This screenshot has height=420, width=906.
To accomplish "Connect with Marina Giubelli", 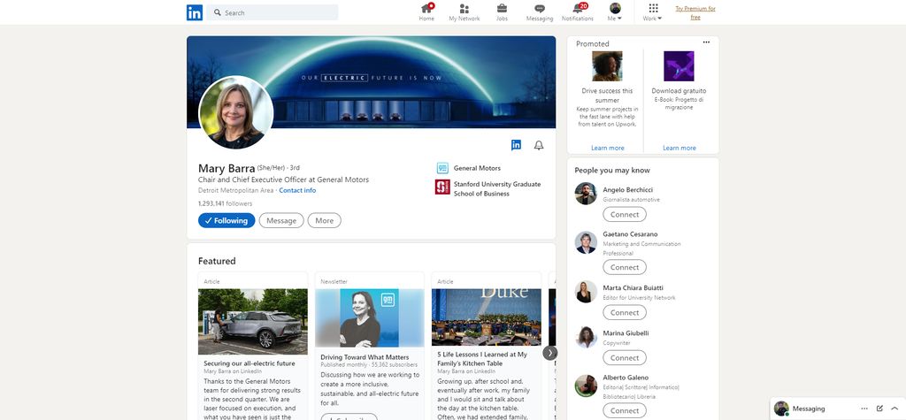I will (x=625, y=357).
